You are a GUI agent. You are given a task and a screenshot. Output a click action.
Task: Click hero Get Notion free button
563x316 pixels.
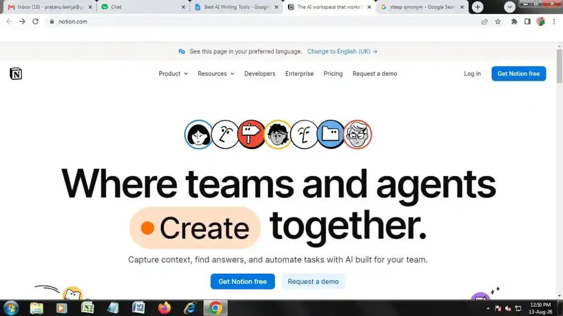tap(242, 281)
